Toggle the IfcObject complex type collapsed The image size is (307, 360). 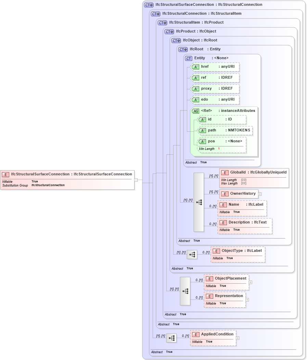(x=175, y=40)
